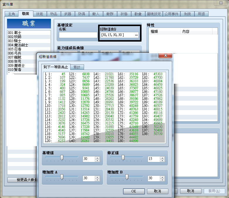Click the 基礎值 number field showing 30
The width and height of the screenshot is (229, 198).
click(x=89, y=159)
